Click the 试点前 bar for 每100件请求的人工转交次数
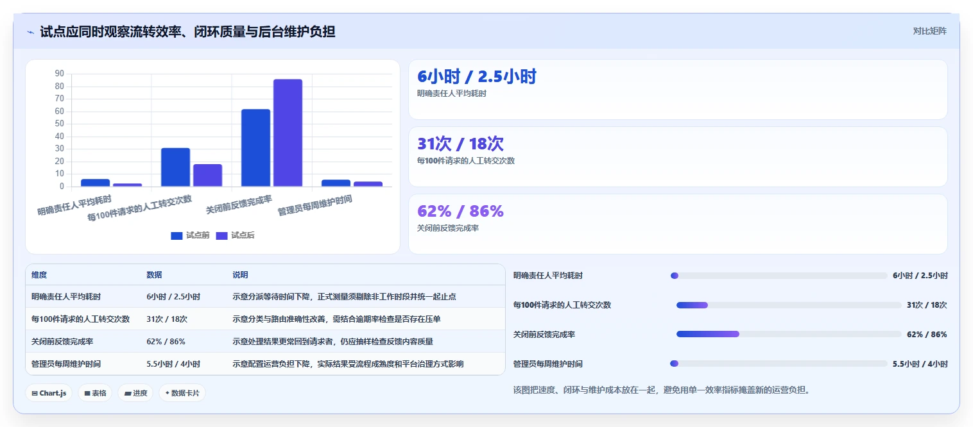Screen dimensions: 973x427 (175, 167)
